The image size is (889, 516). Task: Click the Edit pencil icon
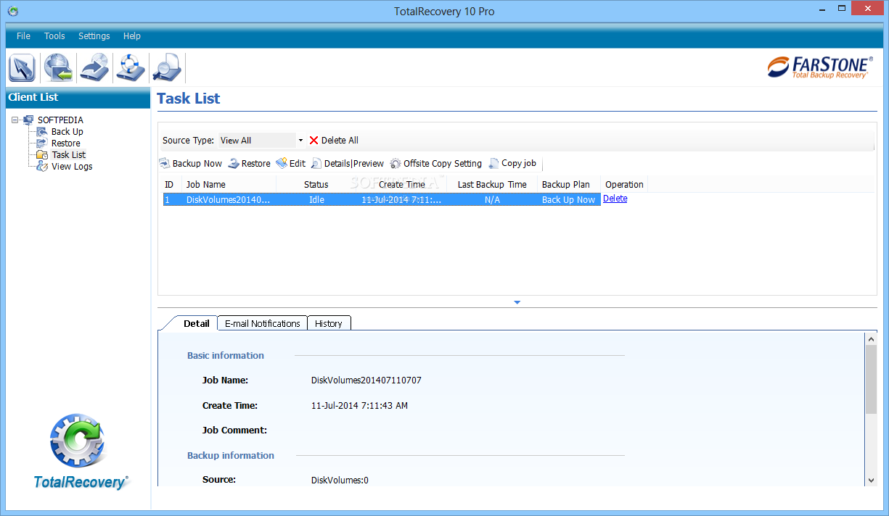click(282, 164)
